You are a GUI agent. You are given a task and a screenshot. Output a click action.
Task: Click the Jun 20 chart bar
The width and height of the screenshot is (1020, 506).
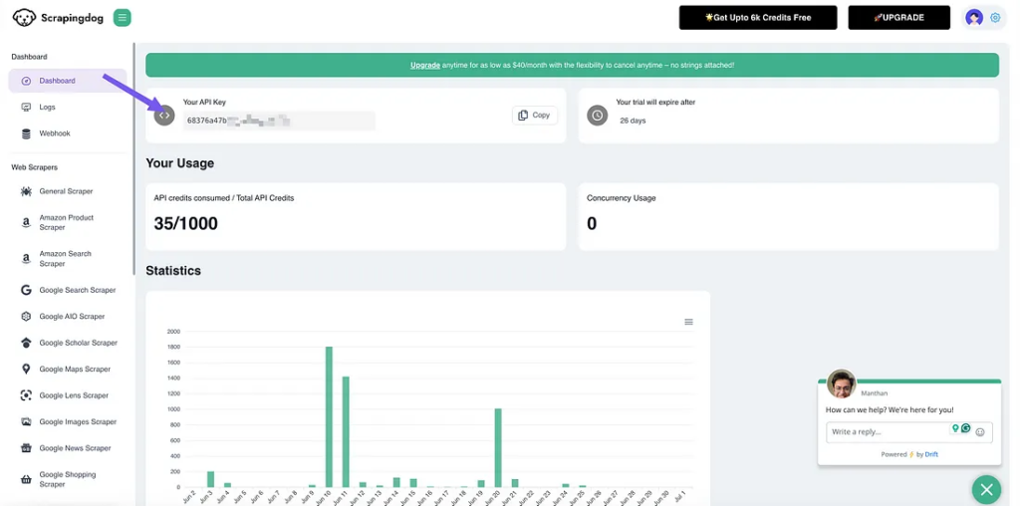(x=498, y=447)
